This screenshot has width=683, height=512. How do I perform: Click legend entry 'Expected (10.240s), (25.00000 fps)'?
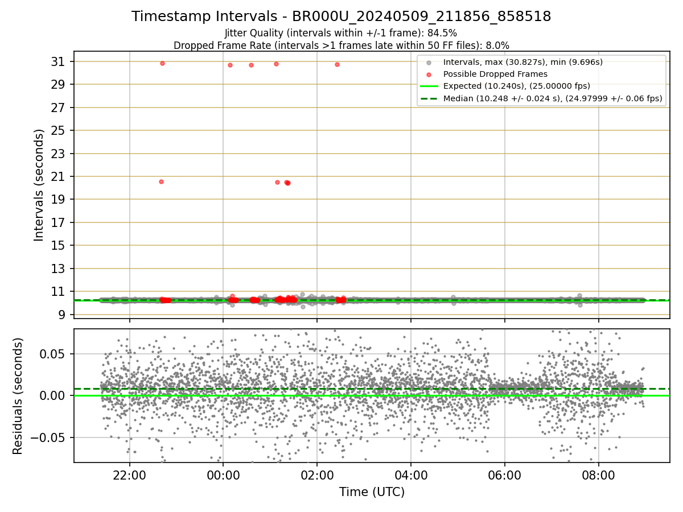coord(517,86)
